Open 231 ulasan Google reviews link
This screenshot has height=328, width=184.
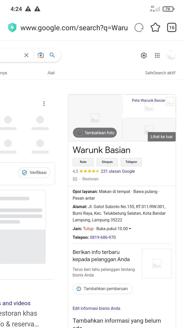118,171
